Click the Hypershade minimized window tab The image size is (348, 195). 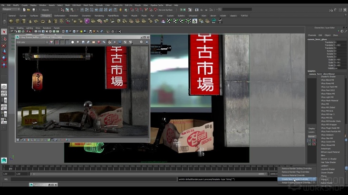click(43, 185)
